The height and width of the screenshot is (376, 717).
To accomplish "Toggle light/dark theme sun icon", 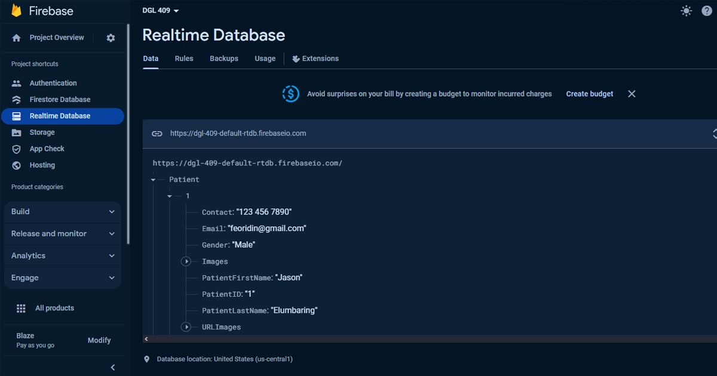I will click(x=687, y=11).
